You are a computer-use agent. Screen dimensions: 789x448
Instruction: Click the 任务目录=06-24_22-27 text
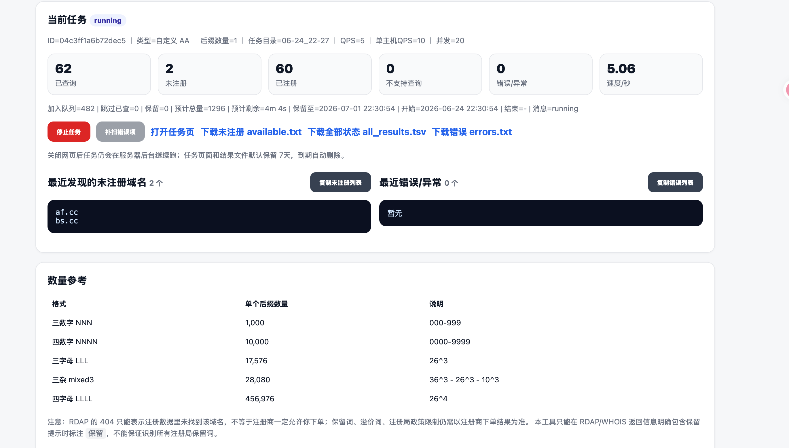289,41
